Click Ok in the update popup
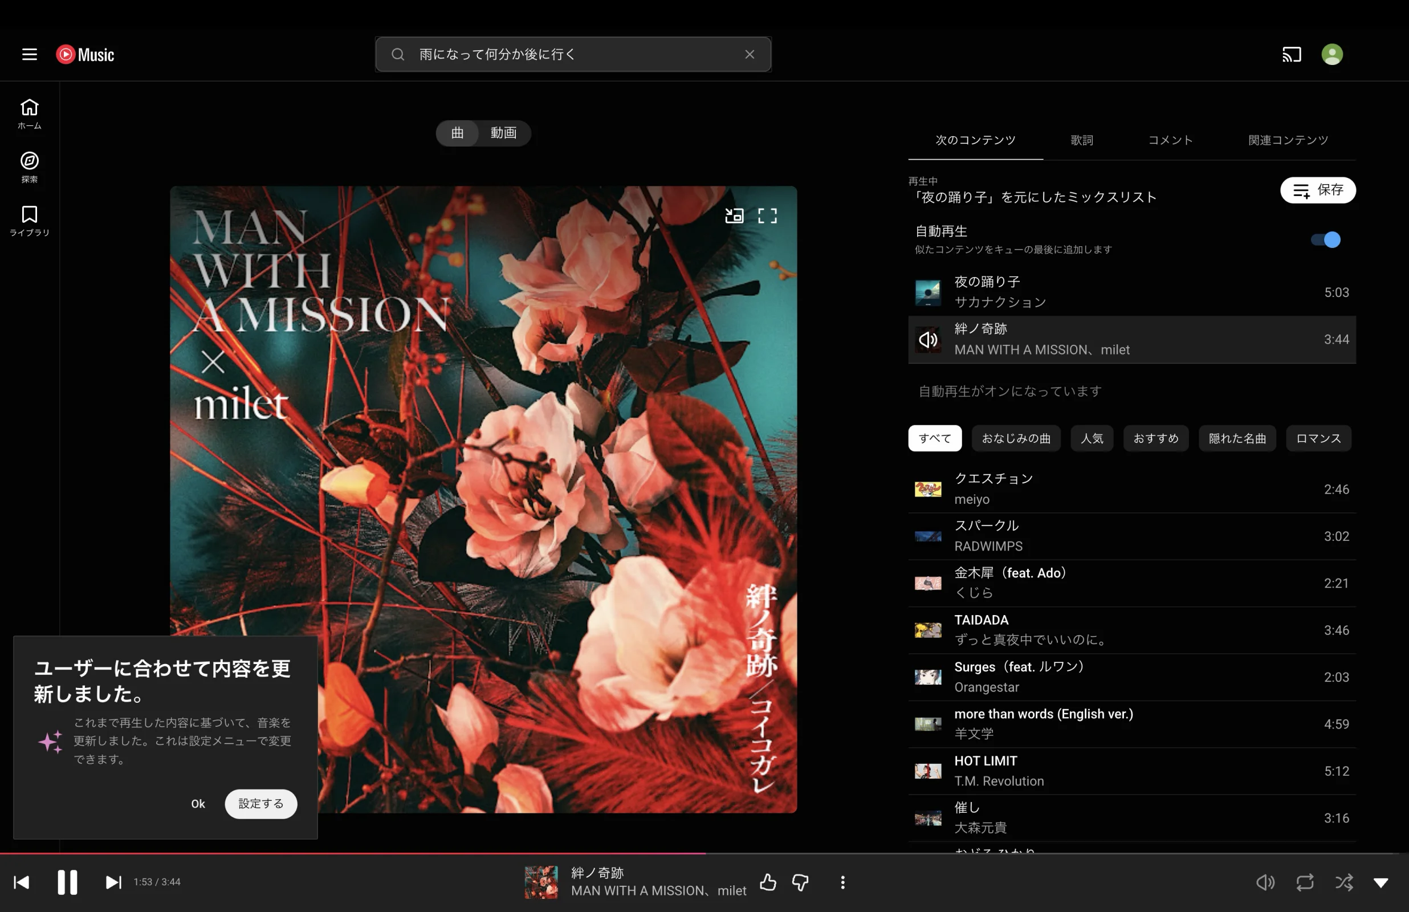This screenshot has height=912, width=1409. pos(198,804)
